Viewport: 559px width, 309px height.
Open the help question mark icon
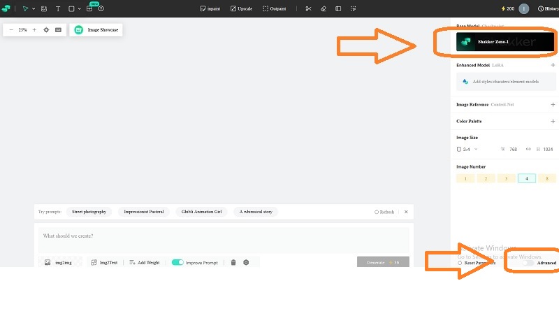click(x=101, y=9)
